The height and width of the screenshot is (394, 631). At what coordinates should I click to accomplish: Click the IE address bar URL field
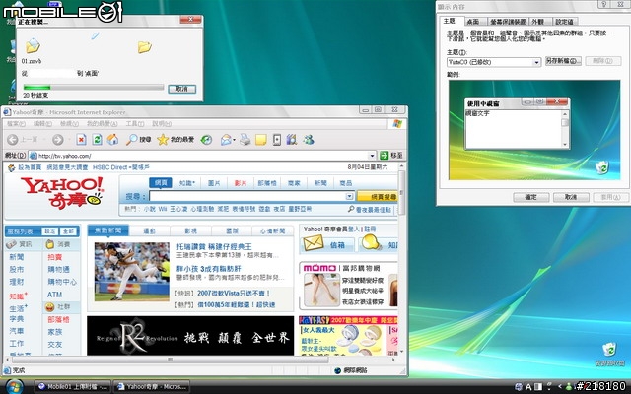click(203, 156)
